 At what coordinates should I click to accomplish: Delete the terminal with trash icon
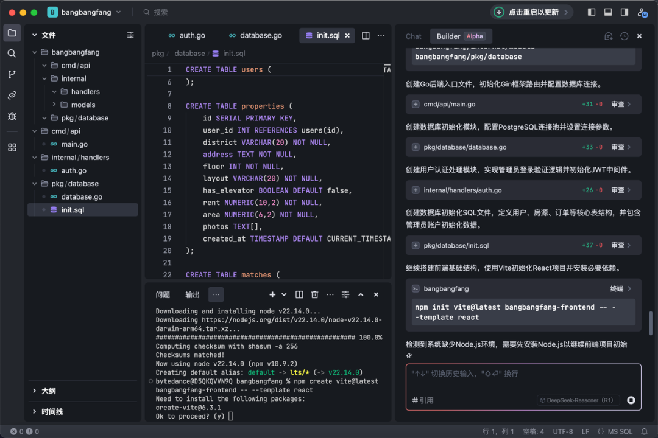coord(315,294)
